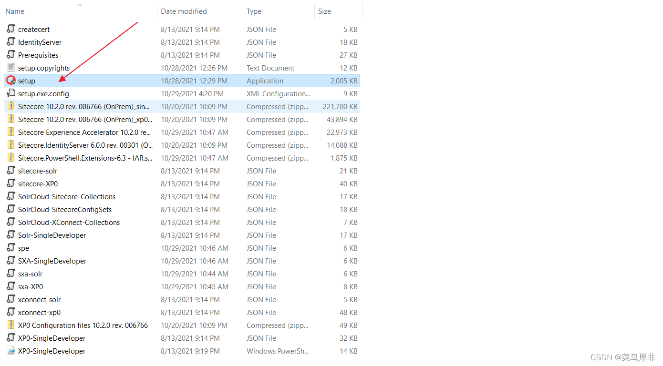Click the spe JSON file icon
Screen dimensions: 663x366
(x=11, y=248)
